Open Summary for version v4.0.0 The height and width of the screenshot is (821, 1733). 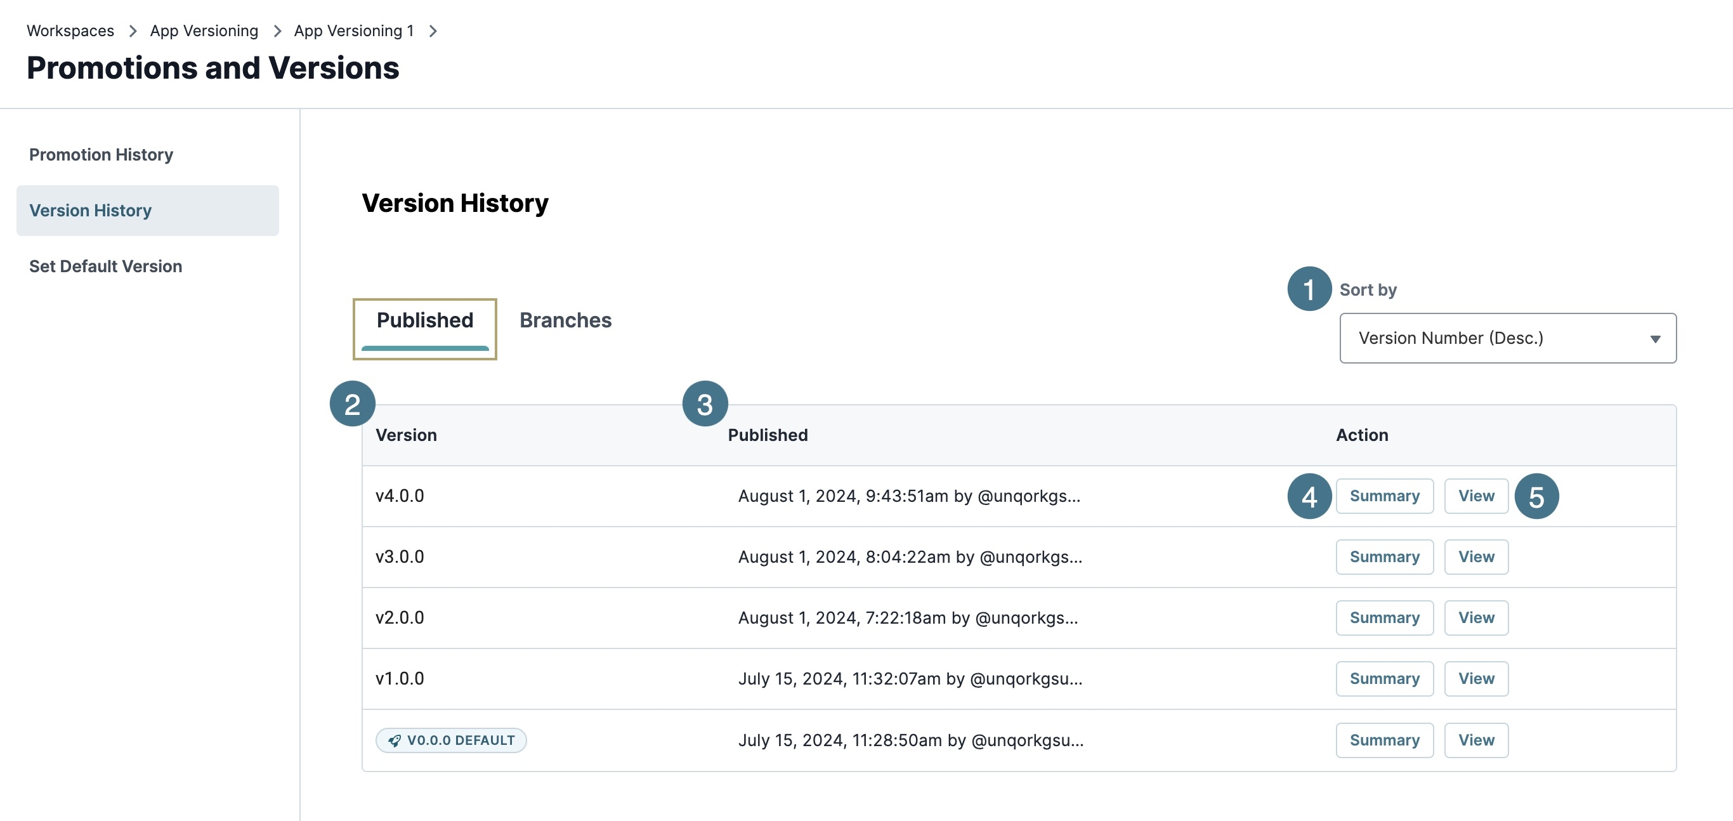pyautogui.click(x=1384, y=496)
